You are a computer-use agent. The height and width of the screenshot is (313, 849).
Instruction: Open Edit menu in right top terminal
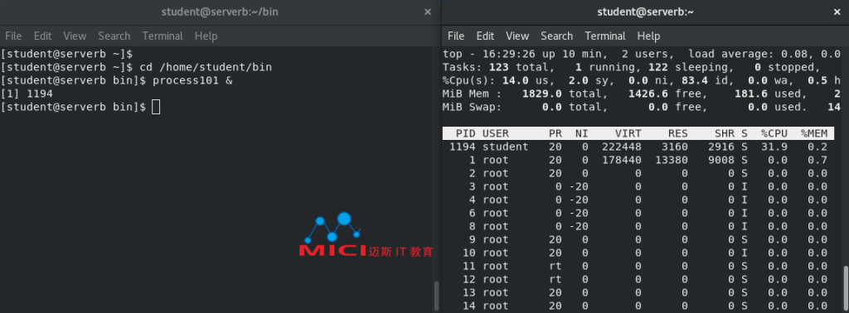[x=485, y=36]
